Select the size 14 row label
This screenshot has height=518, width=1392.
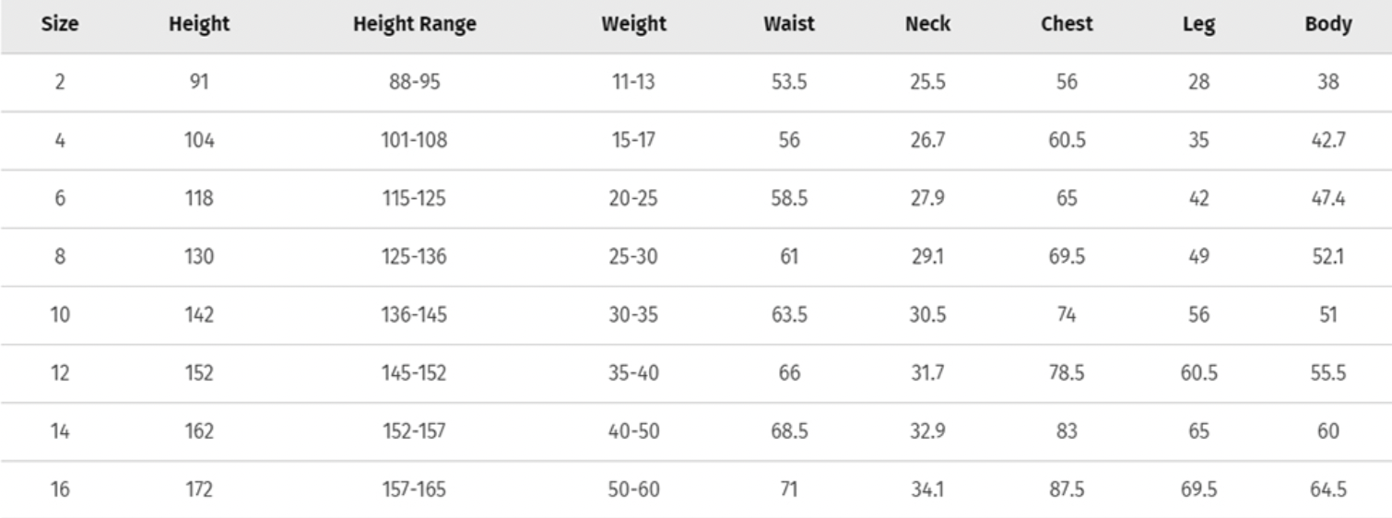59,431
